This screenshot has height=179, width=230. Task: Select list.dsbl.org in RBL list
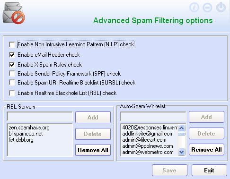tap(21, 140)
